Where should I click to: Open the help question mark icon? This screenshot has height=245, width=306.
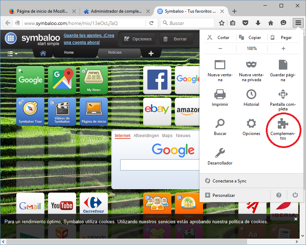(279, 195)
